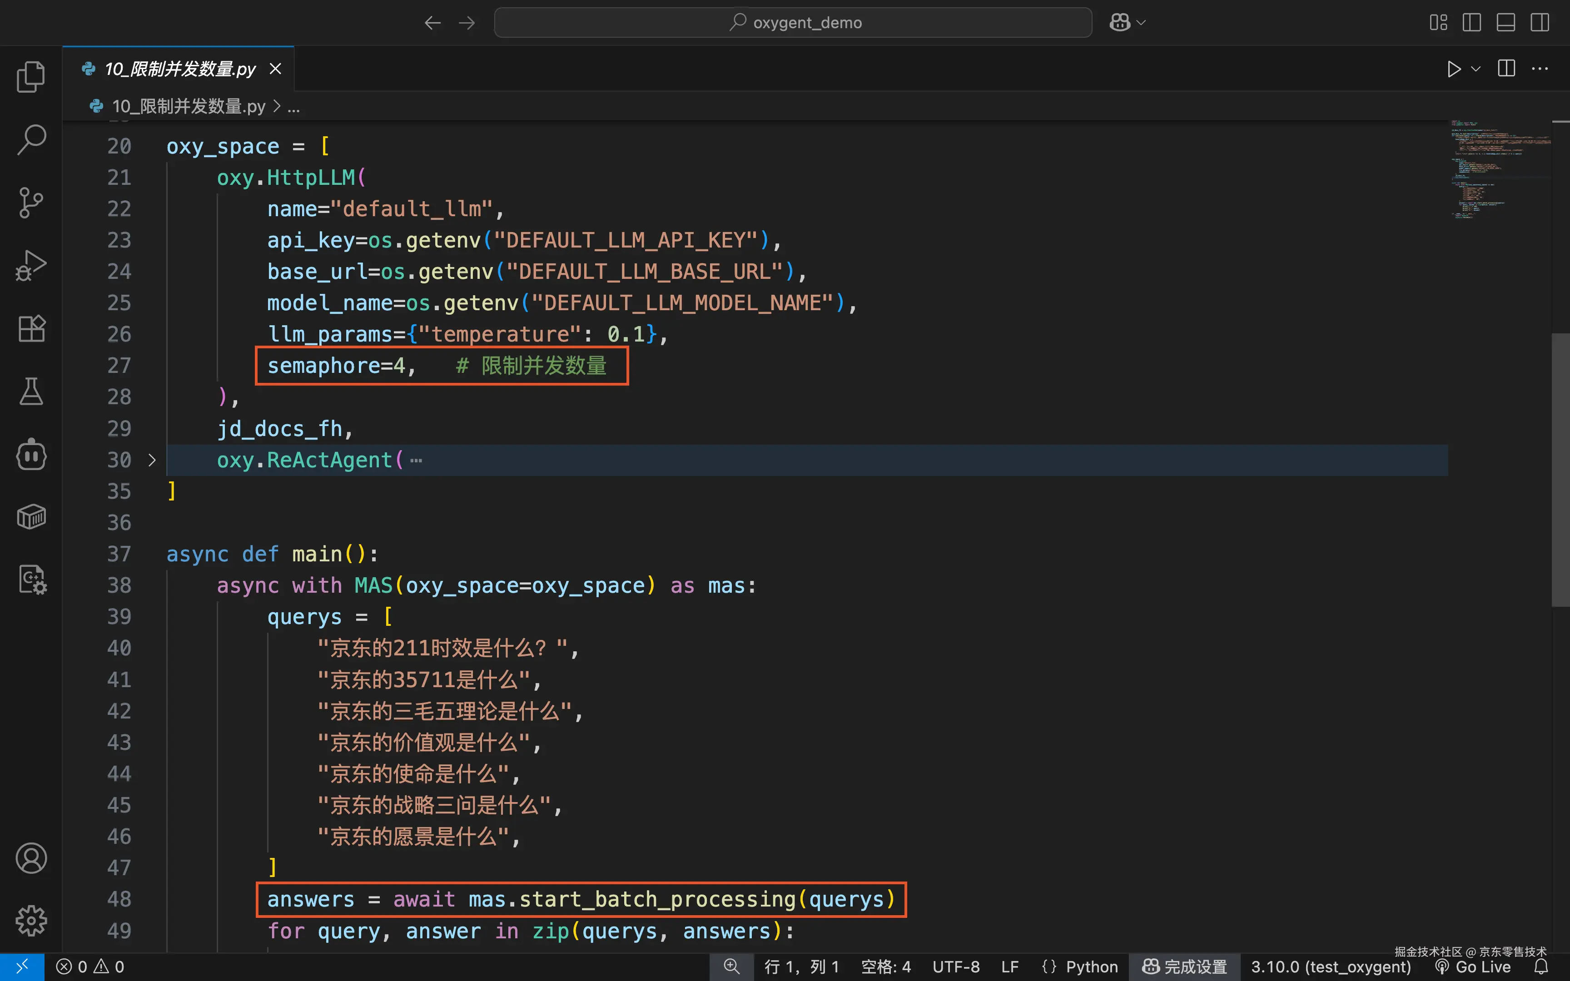Open the Copilot chat dropdown chevron

coord(1141,23)
